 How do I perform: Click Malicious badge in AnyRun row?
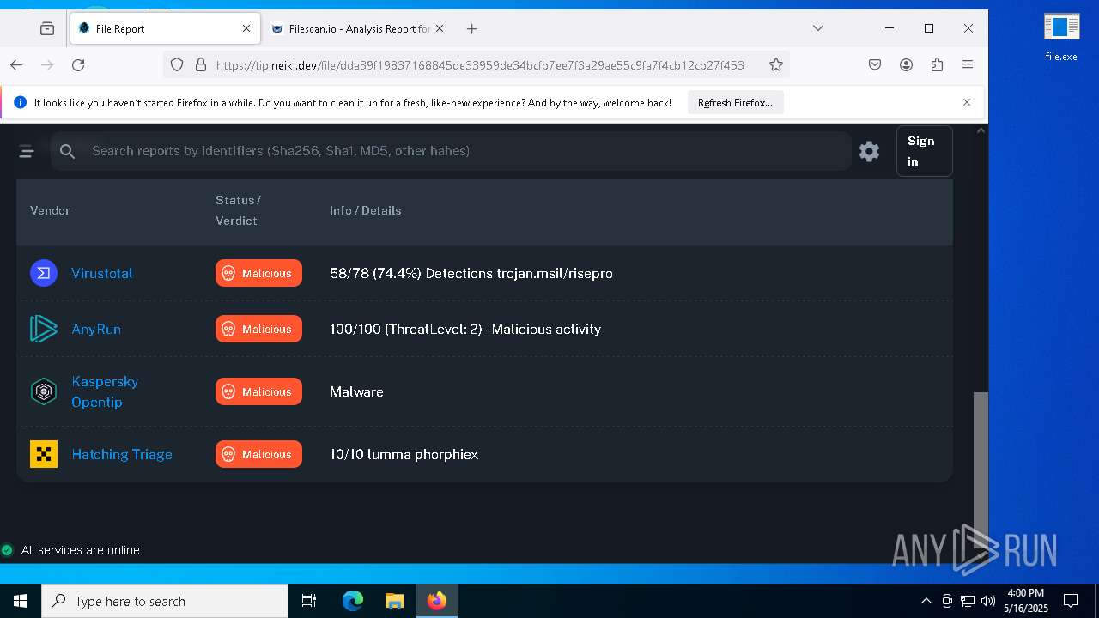point(258,329)
